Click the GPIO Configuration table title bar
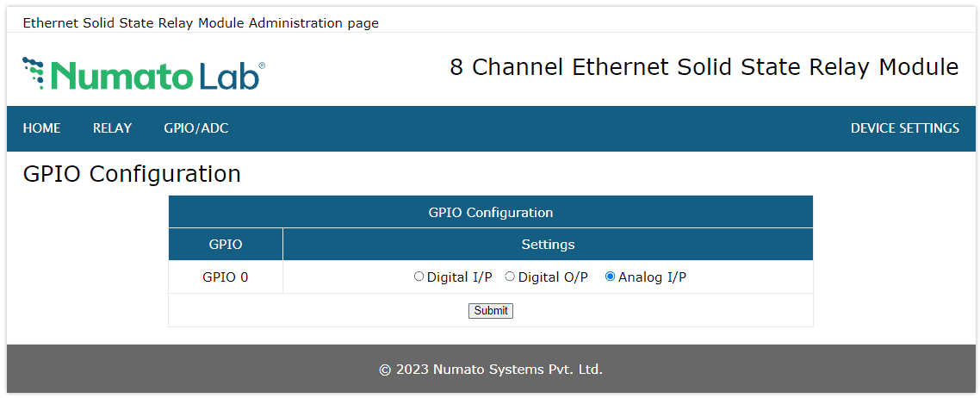Viewport: 980px width, 398px height. click(490, 212)
